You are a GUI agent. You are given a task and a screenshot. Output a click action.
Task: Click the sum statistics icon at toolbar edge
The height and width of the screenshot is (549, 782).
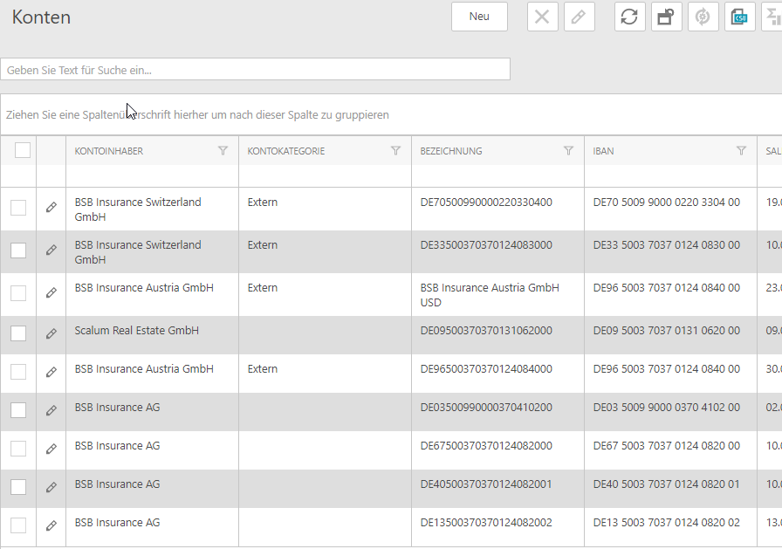772,17
